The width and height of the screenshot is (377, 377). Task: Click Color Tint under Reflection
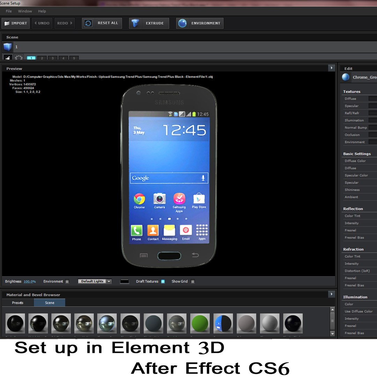click(359, 216)
